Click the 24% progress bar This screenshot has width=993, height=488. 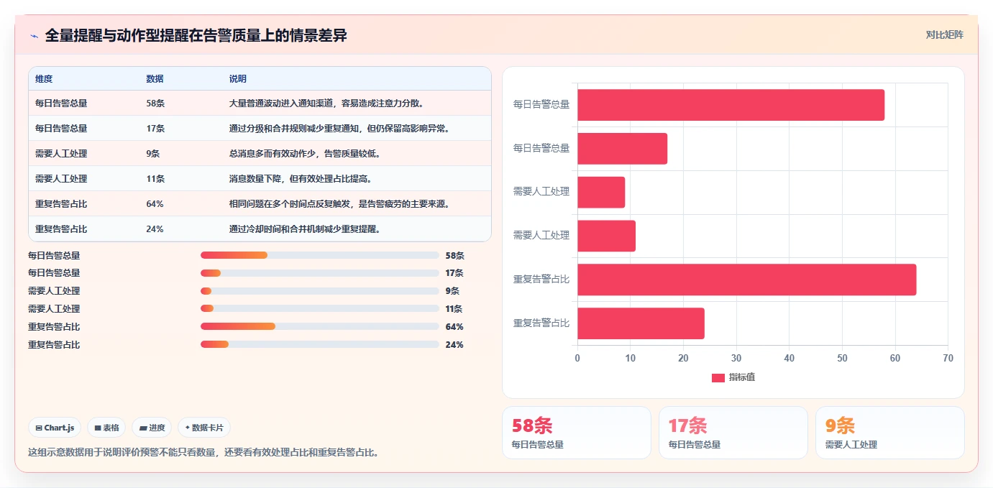[x=319, y=345]
